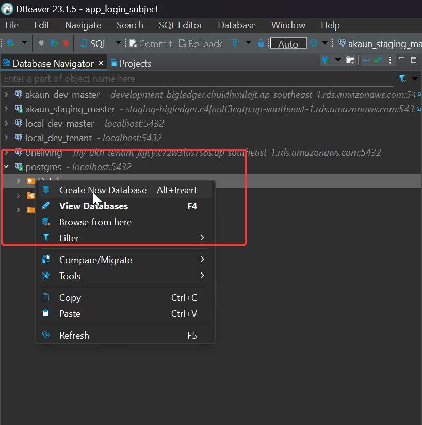Select active connection akaun_staging_master in toolbar
Image resolution: width=422 pixels, height=425 pixels.
380,43
